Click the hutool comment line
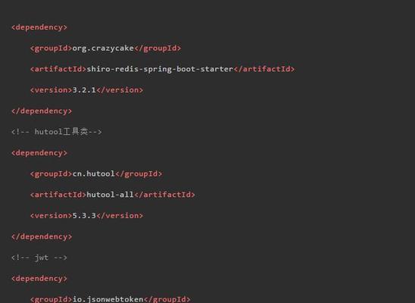This screenshot has width=415, height=303. point(57,132)
